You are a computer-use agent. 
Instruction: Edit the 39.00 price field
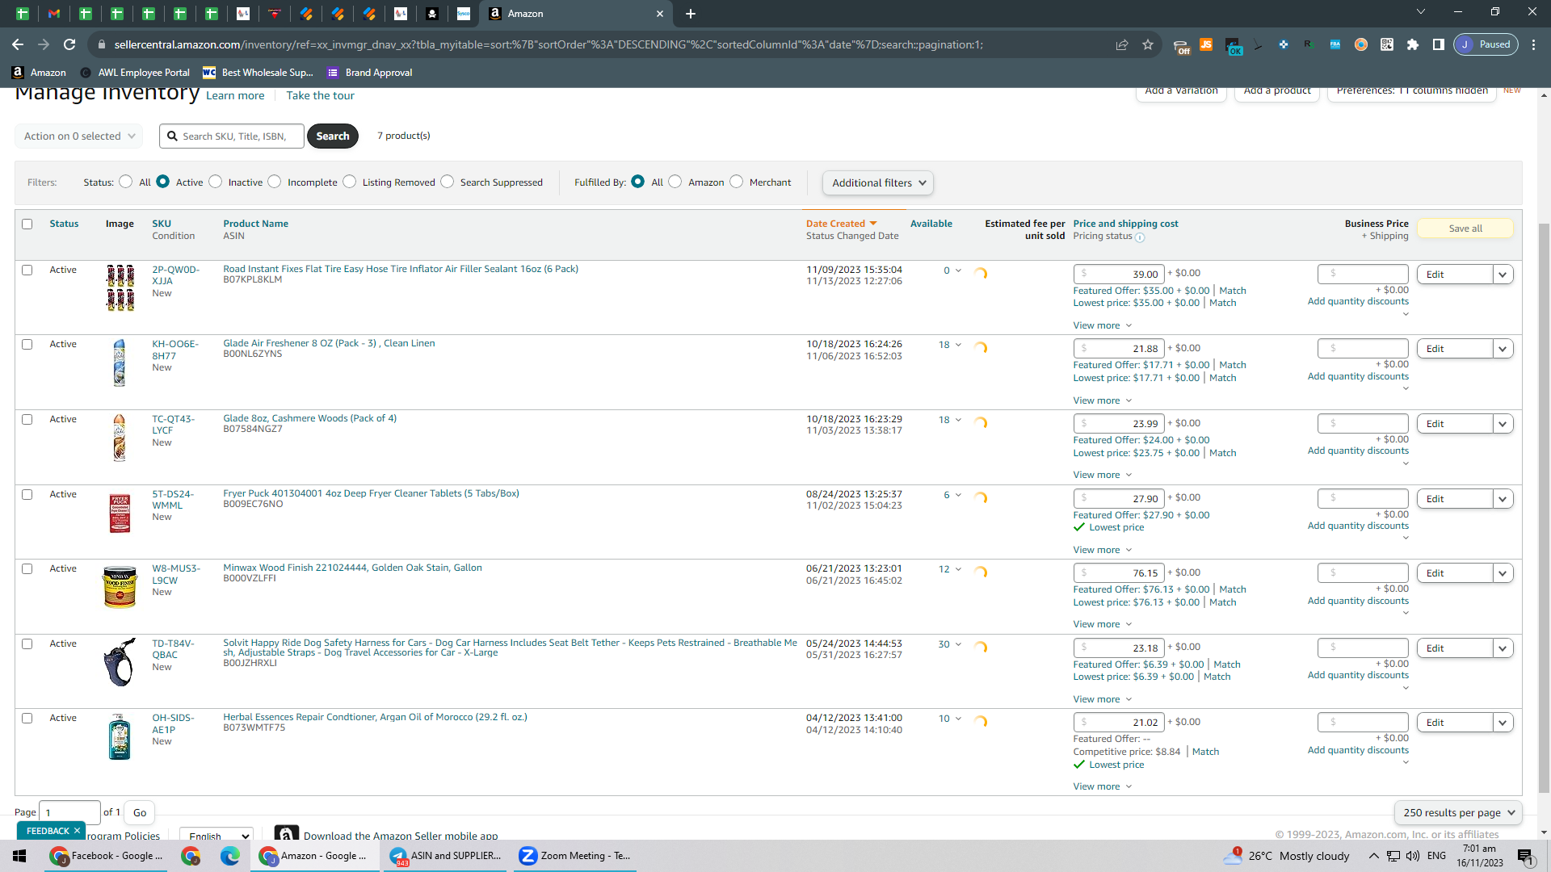pos(1120,275)
